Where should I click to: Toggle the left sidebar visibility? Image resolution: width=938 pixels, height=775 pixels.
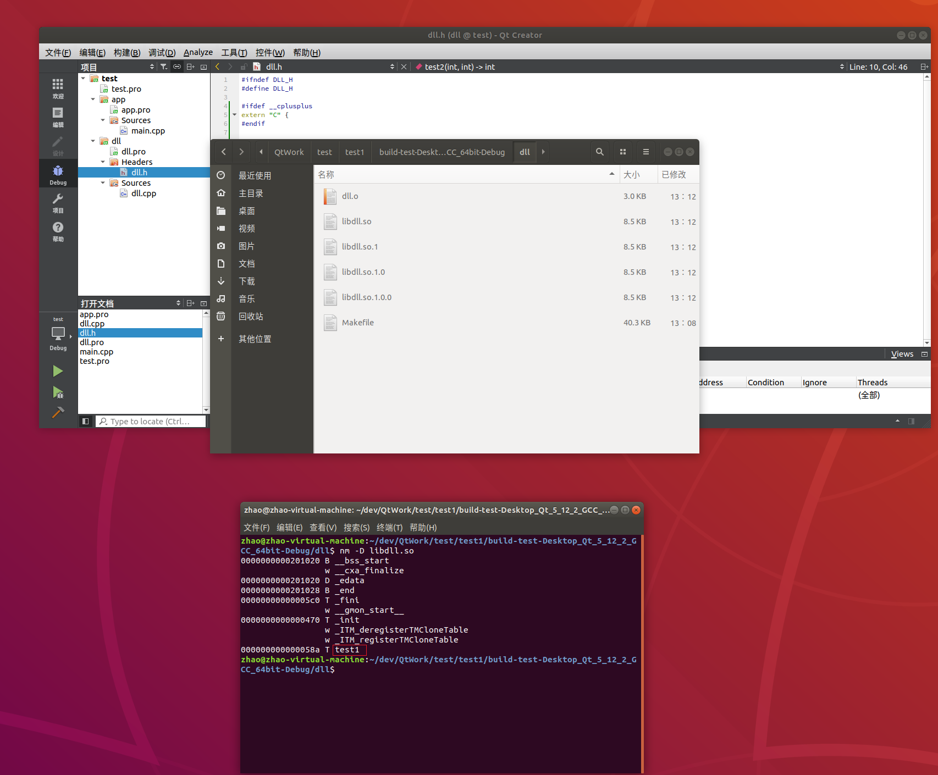coord(85,421)
